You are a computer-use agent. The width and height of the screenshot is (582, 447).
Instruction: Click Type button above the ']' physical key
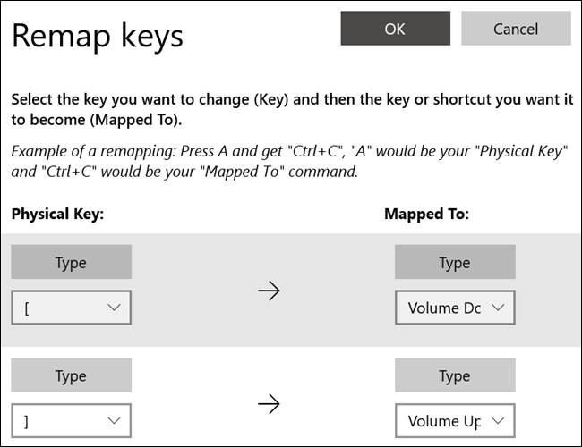click(71, 376)
